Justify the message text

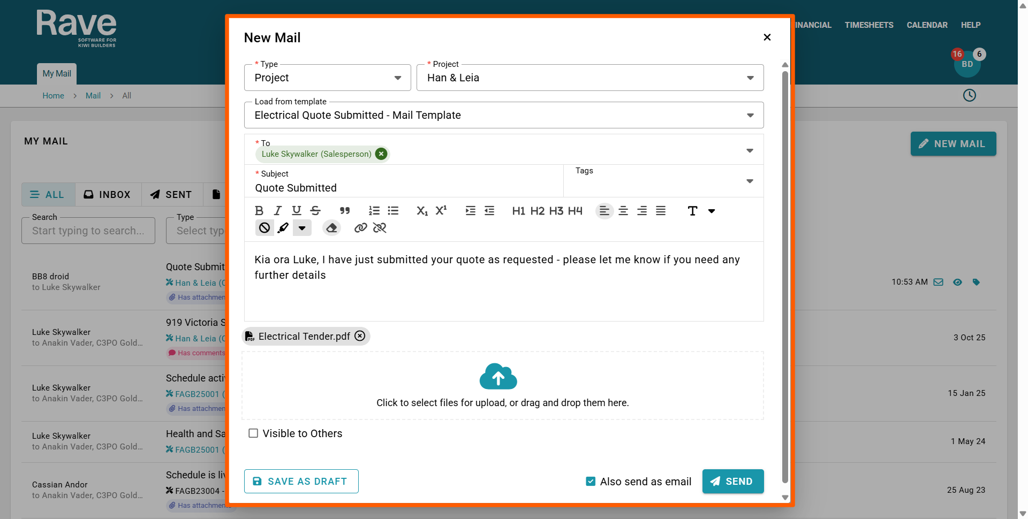point(661,211)
